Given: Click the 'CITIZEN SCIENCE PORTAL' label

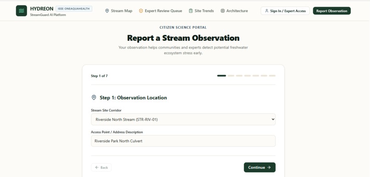Looking at the screenshot, I should point(183,28).
